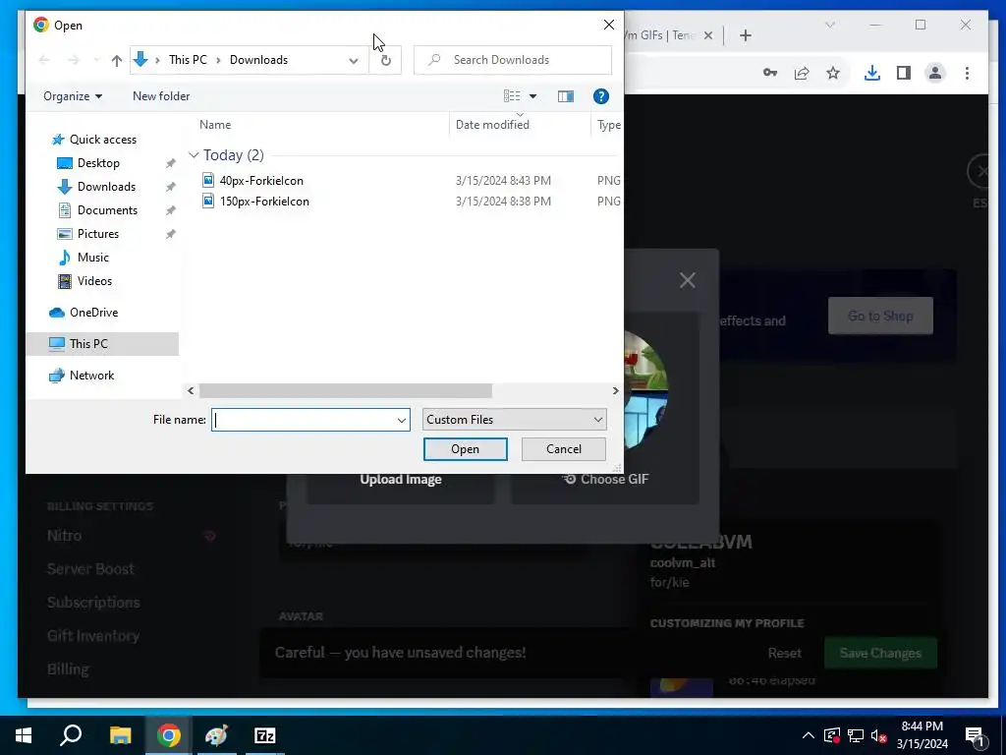Open the recent locations dropdown arrow
The image size is (1006, 755).
click(x=96, y=60)
